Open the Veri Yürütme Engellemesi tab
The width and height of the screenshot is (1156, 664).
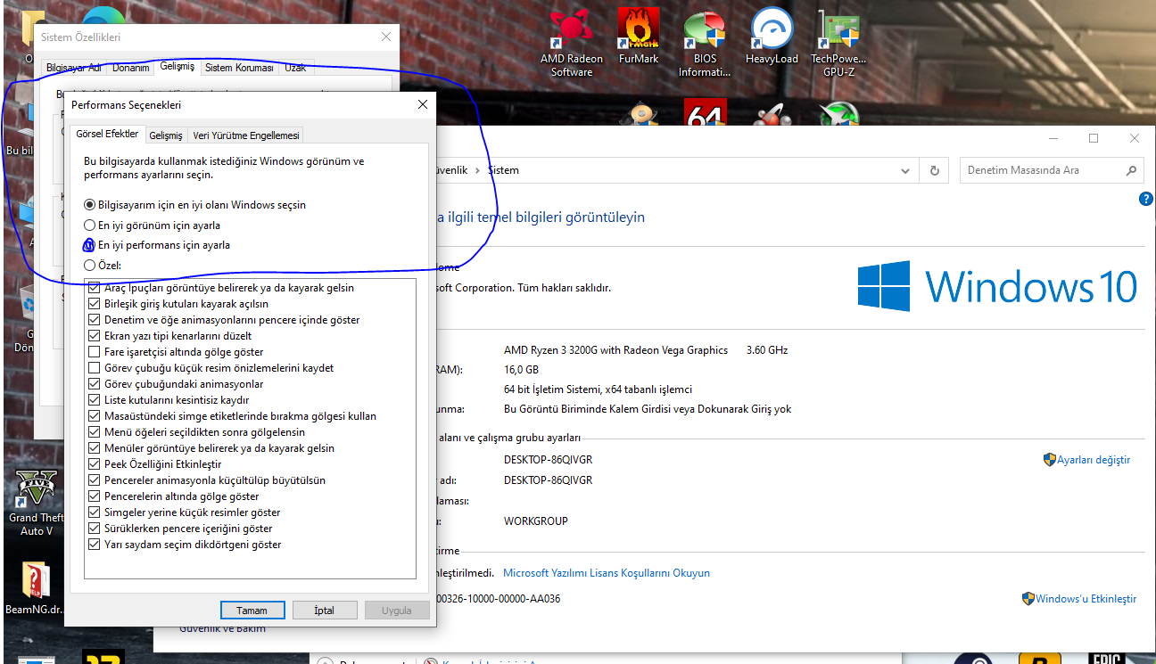tap(246, 135)
